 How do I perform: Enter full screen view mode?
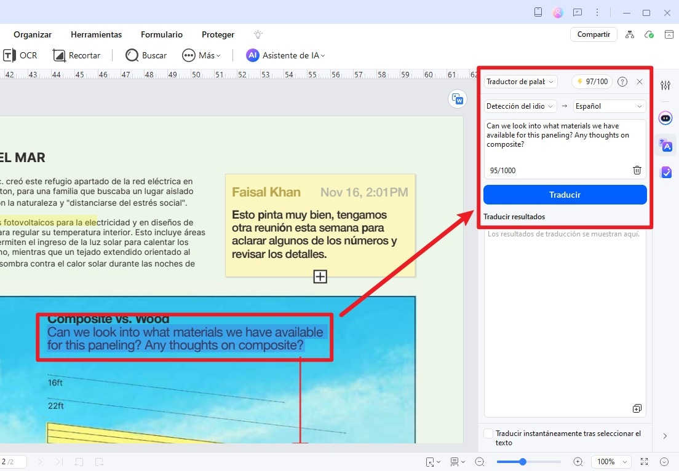(x=645, y=462)
